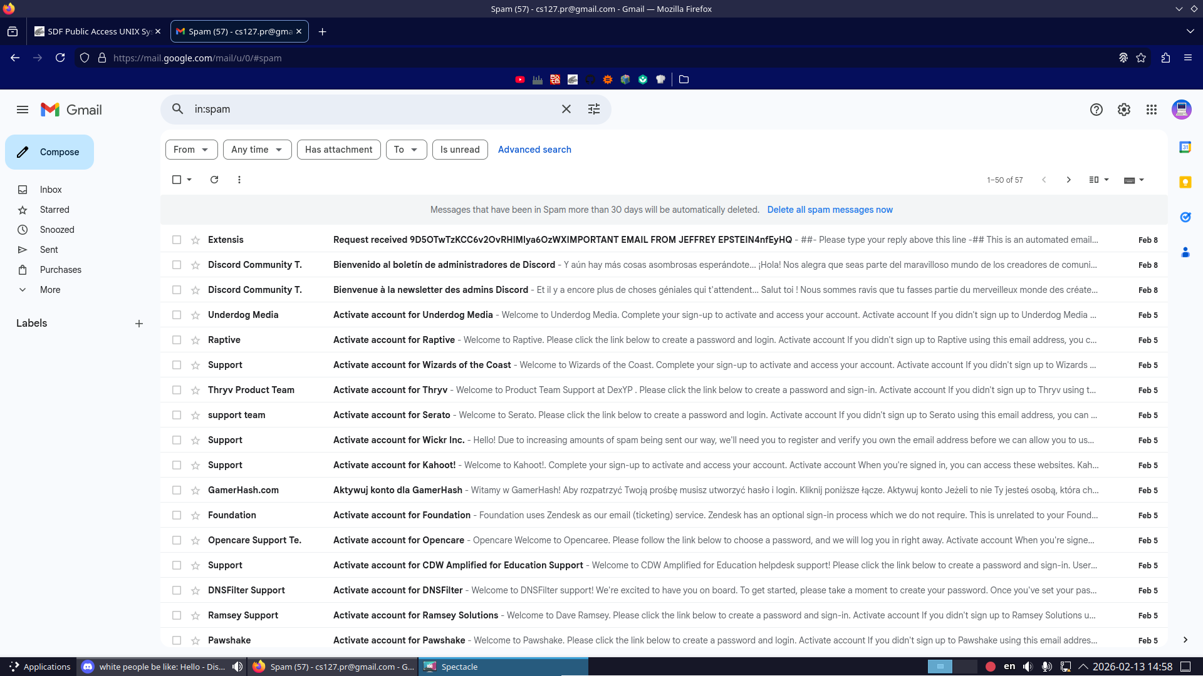This screenshot has width=1203, height=676.
Task: Click the Gmail support help icon
Action: pos(1096,110)
